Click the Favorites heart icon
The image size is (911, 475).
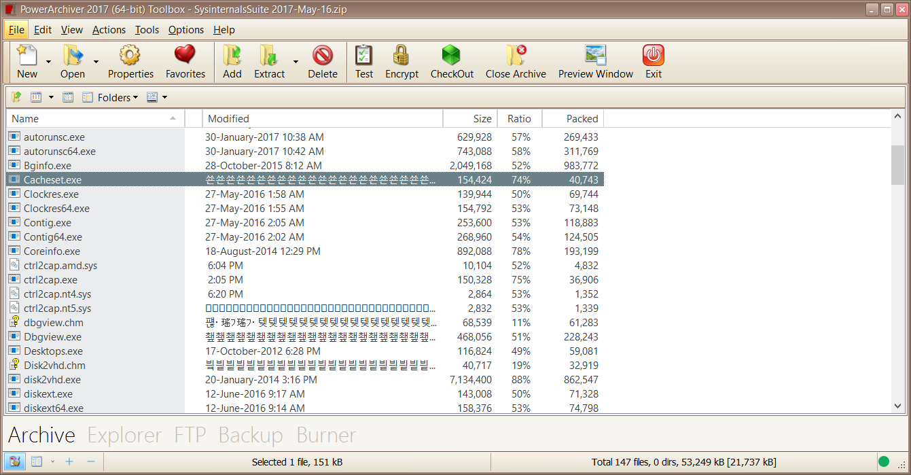185,55
